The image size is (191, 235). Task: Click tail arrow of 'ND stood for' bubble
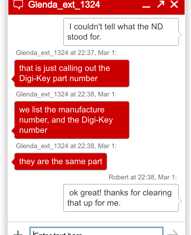[180, 35]
